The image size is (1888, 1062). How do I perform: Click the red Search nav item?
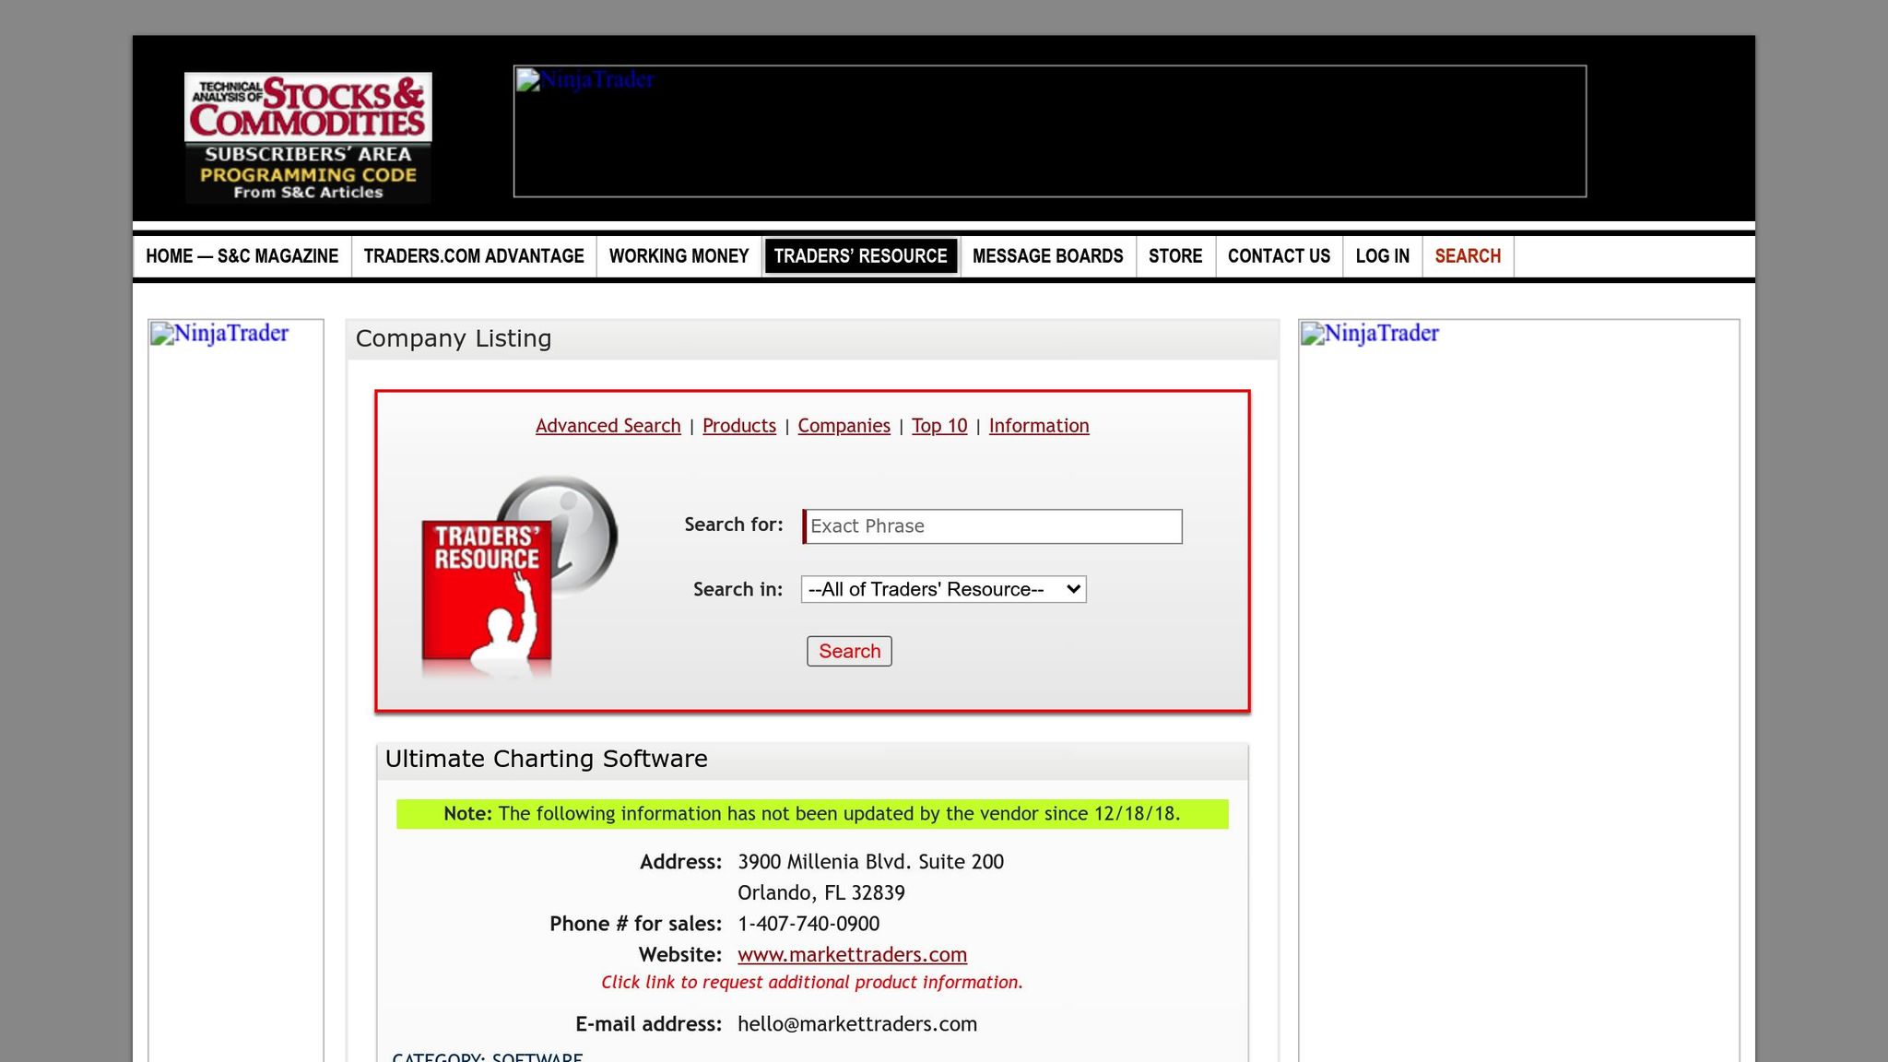[1468, 256]
